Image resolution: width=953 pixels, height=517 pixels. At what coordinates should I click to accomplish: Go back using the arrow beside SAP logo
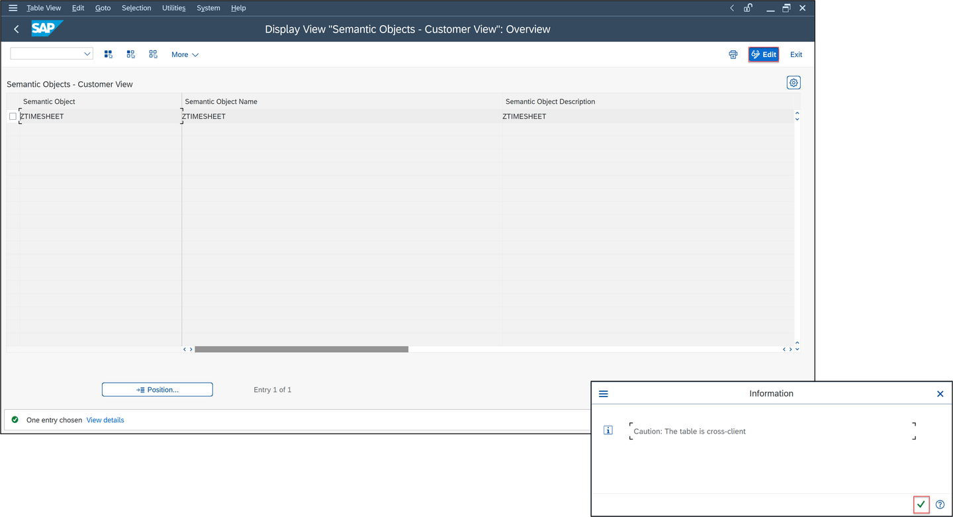tap(17, 29)
